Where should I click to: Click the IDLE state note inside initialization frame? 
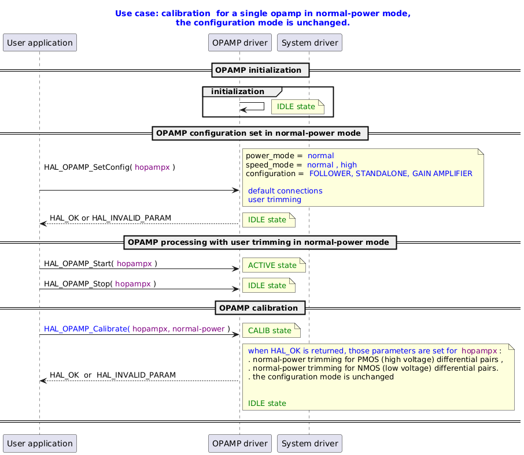click(297, 106)
